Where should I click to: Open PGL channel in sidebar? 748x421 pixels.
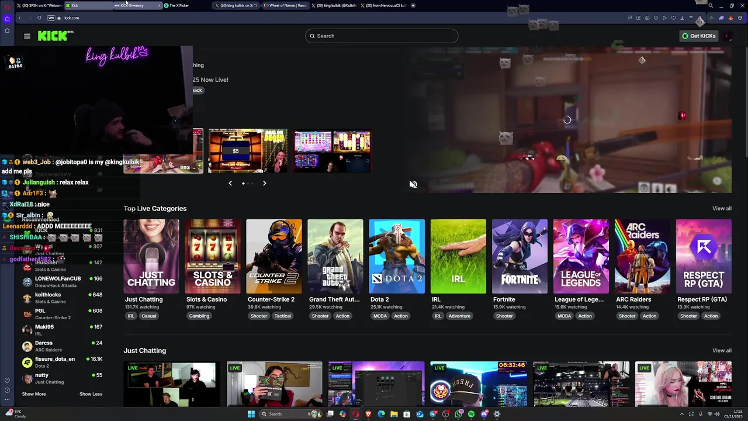pos(62,314)
